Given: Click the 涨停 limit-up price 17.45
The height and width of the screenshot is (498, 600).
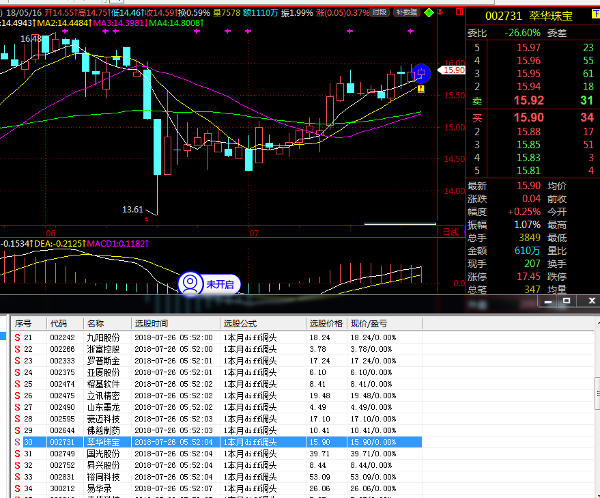Looking at the screenshot, I should point(528,277).
